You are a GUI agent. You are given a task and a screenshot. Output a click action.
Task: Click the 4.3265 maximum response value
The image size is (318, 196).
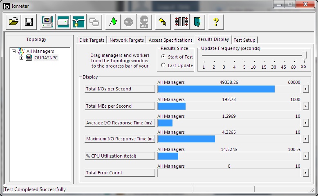(x=229, y=132)
